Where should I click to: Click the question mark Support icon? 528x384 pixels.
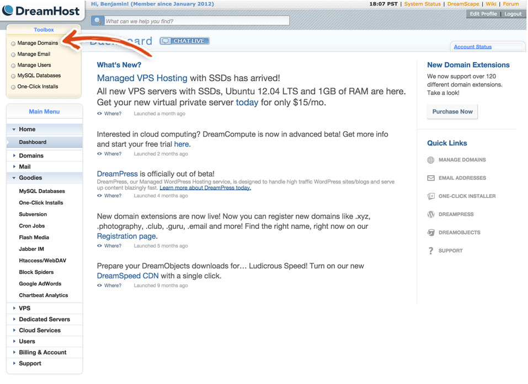(431, 251)
